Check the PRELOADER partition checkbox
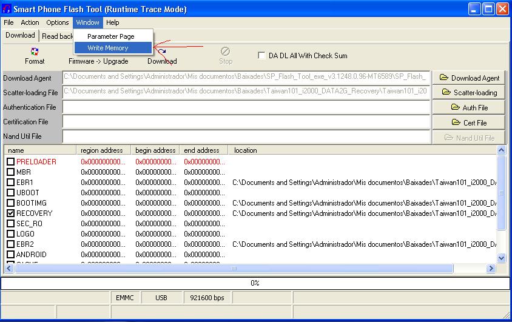Viewport: 512px width, 322px height. (x=11, y=161)
